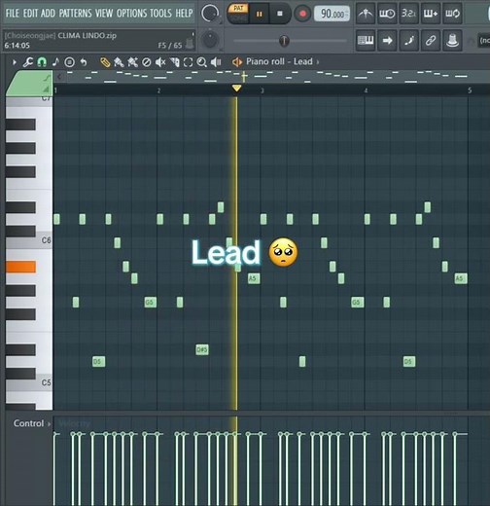Screen dimensions: 490x506
Task: Open the magnet snap options
Action: [42, 62]
